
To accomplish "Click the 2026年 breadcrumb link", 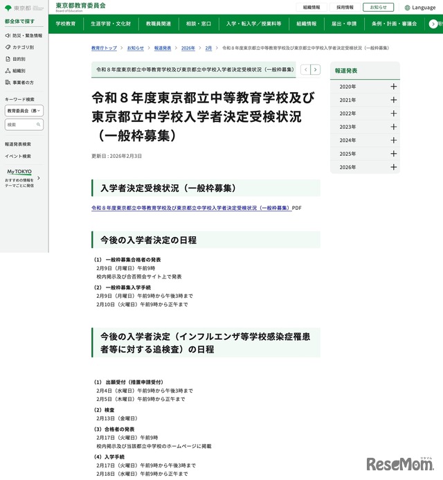I will point(188,48).
